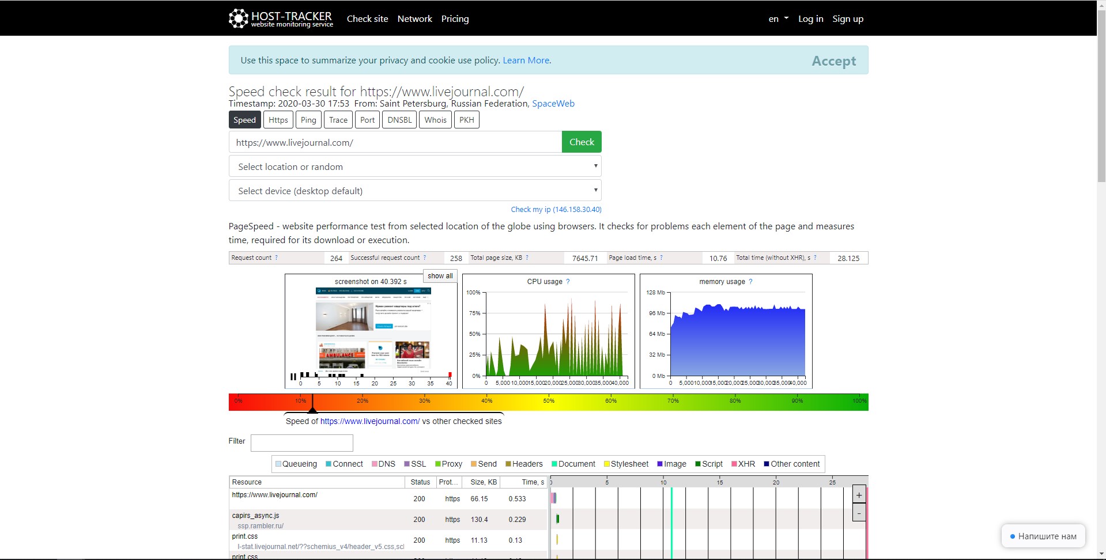Toggle the Send legend entry
The width and height of the screenshot is (1106, 560).
pyautogui.click(x=484, y=464)
